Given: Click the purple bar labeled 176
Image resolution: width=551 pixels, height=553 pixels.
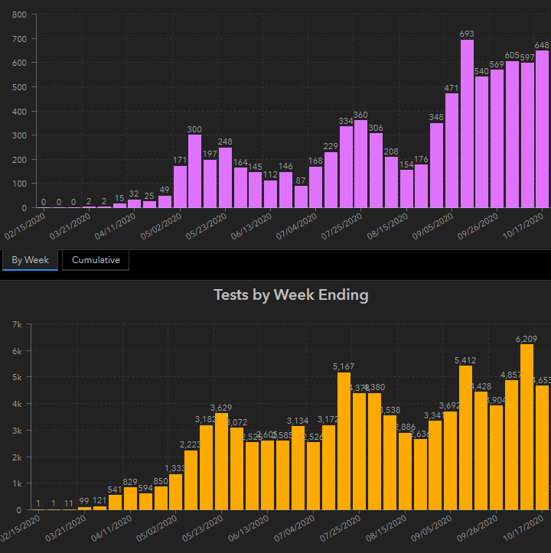Looking at the screenshot, I should pyautogui.click(x=421, y=186).
